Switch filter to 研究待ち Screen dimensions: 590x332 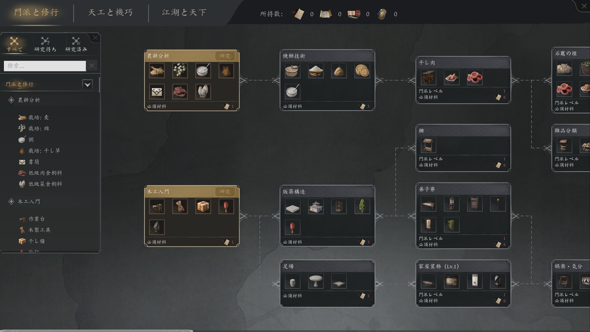pos(45,44)
